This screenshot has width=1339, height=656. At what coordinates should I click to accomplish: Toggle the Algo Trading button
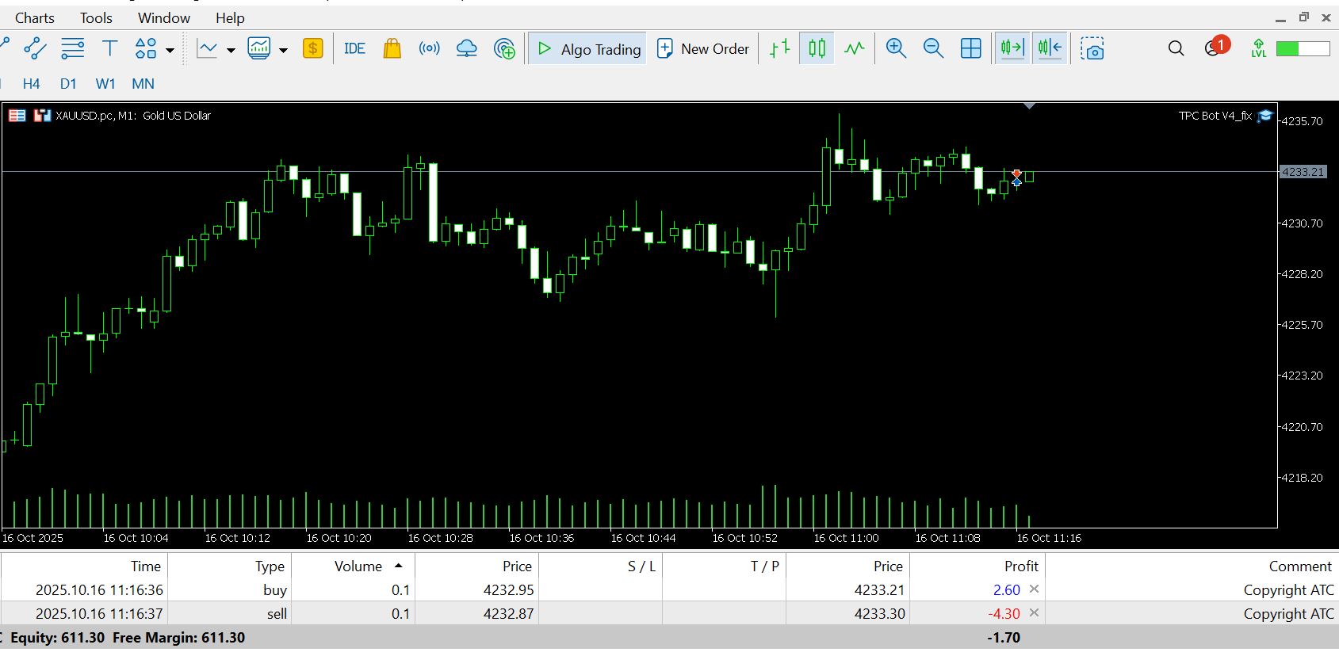tap(588, 49)
